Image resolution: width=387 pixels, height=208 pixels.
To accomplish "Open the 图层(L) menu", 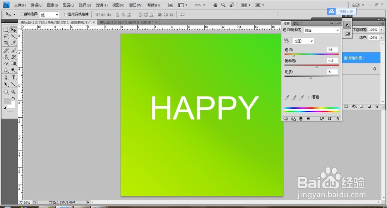I will click(68, 5).
